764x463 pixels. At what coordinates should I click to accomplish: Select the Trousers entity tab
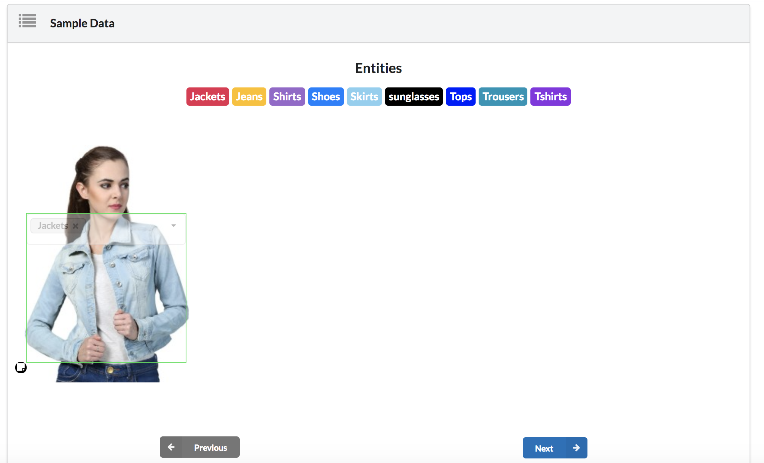(x=503, y=97)
